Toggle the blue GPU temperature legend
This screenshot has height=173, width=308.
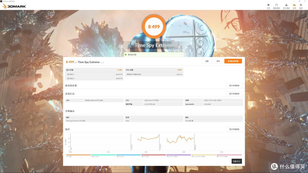(x=129, y=156)
